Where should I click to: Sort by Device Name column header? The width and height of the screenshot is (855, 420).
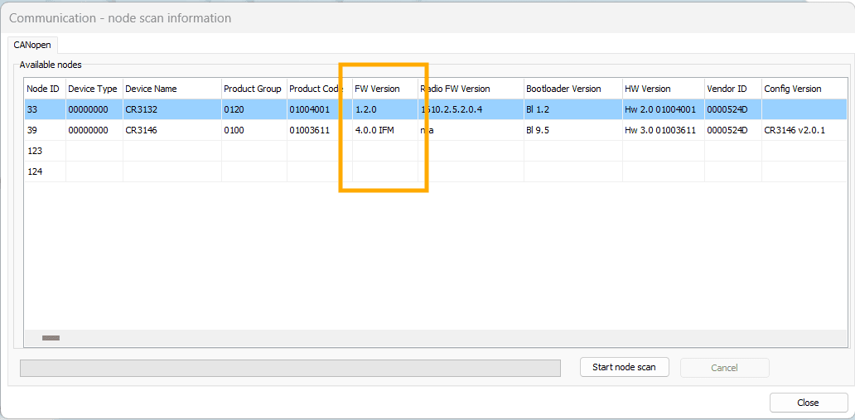point(170,89)
